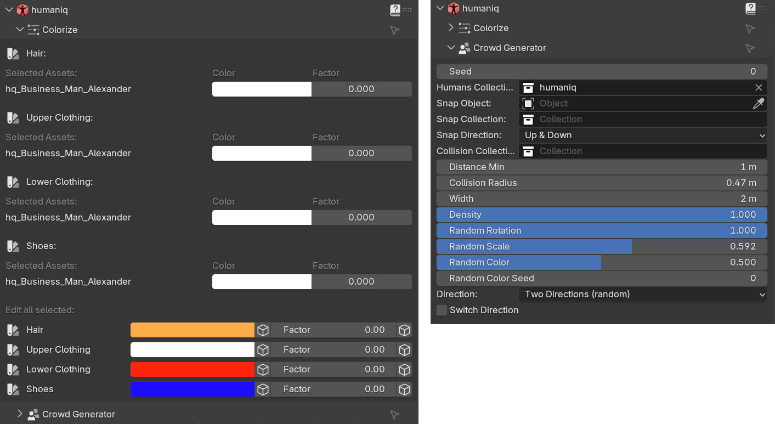The width and height of the screenshot is (775, 424).
Task: Click the Crowd Generator people icon in right panel
Action: point(465,48)
